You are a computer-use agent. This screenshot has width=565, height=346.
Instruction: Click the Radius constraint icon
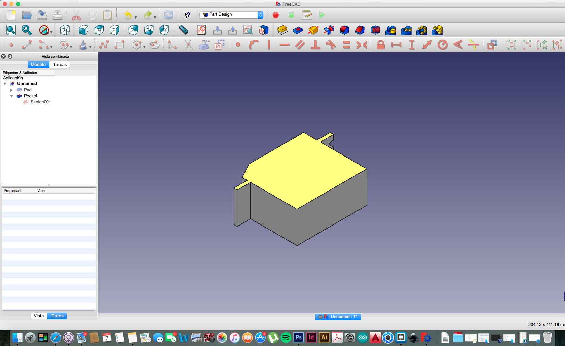point(442,45)
